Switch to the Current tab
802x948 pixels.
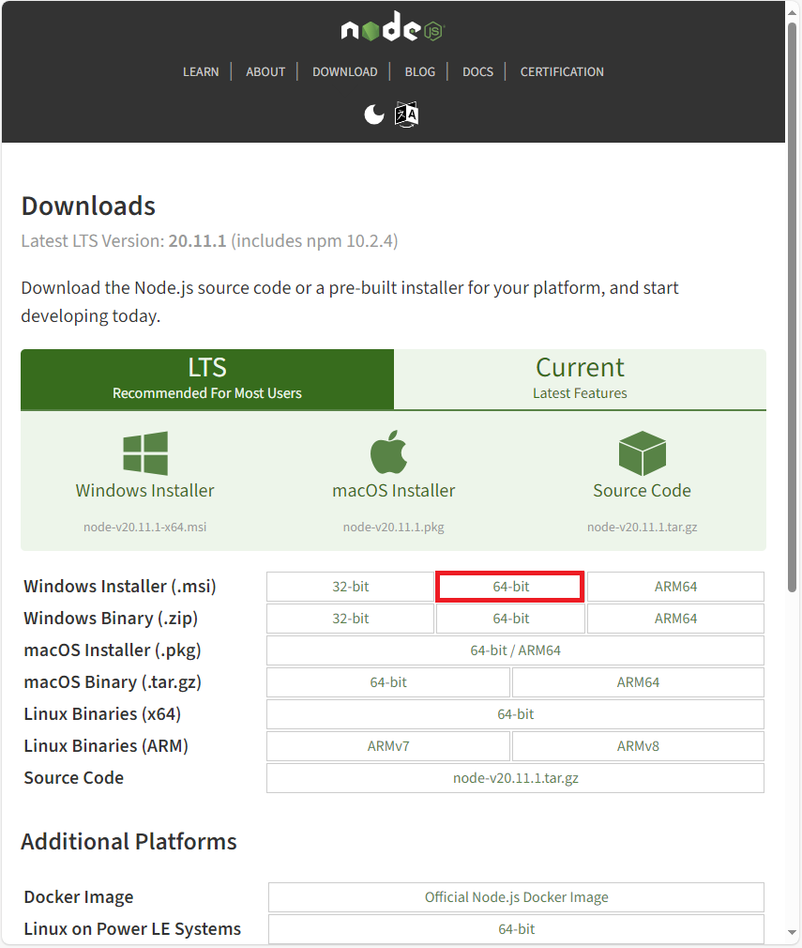581,379
